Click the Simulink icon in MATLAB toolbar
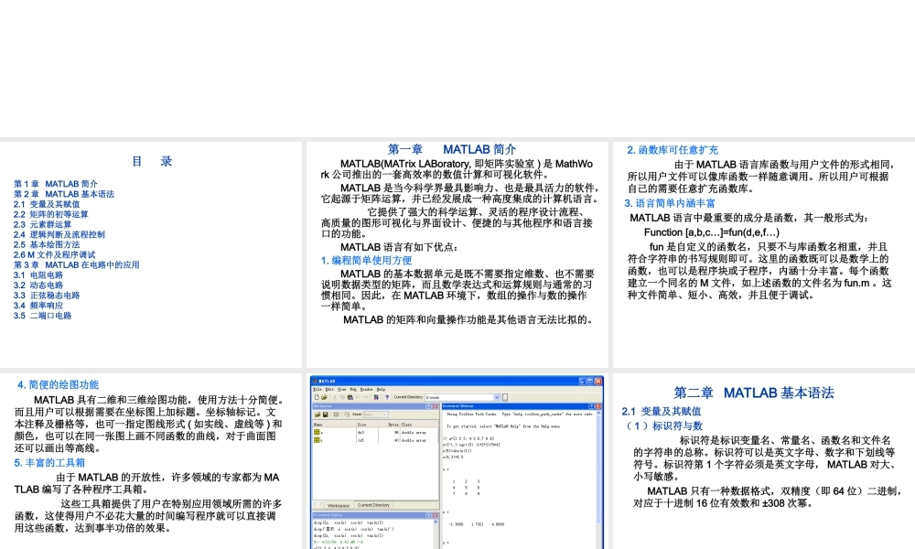Image resolution: width=915 pixels, height=549 pixels. [376, 397]
